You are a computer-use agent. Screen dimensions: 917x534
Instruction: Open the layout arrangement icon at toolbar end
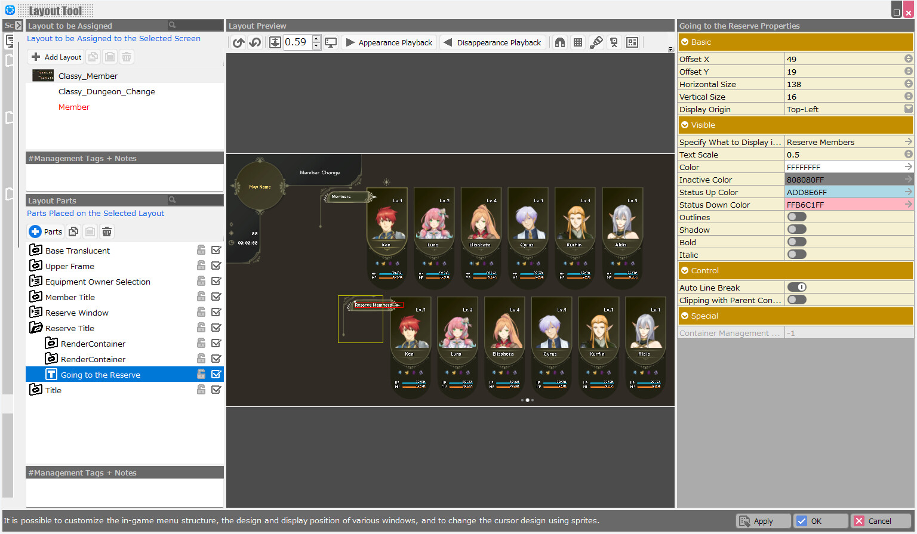click(x=632, y=42)
